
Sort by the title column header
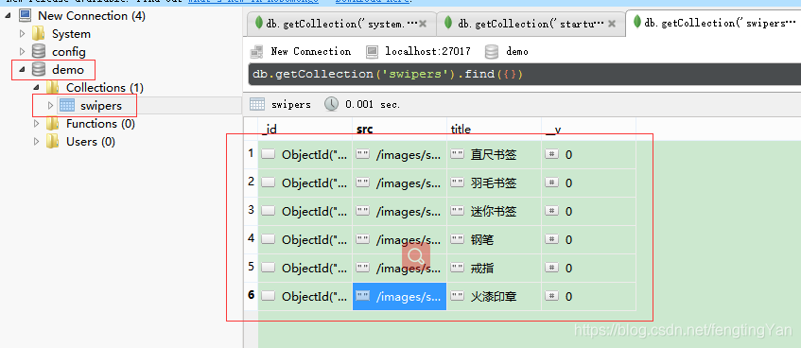point(494,130)
